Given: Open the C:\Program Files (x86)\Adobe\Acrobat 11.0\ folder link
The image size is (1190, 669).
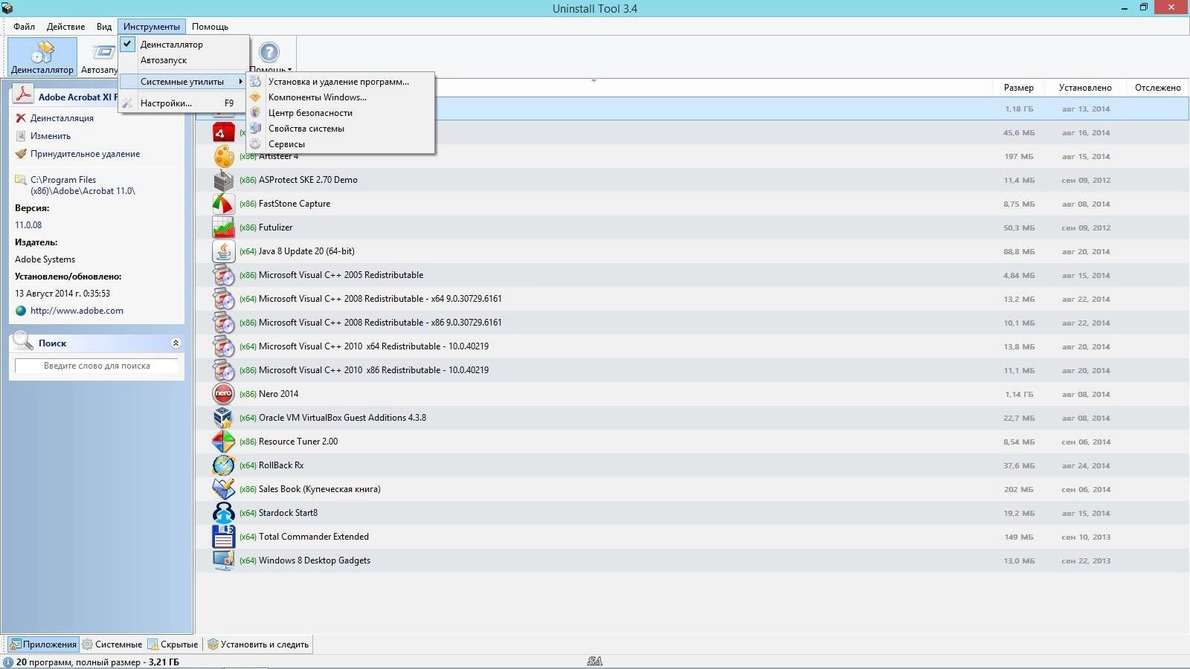Looking at the screenshot, I should coord(83,185).
